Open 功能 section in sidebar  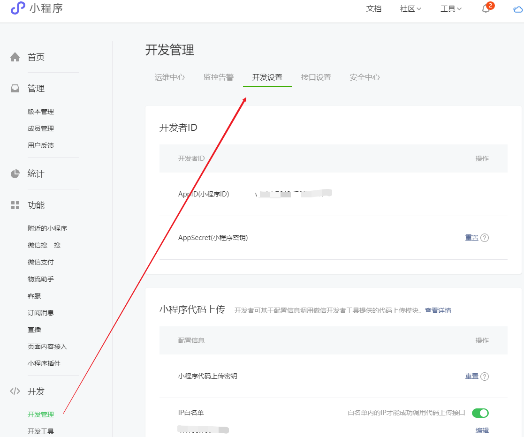click(x=36, y=205)
